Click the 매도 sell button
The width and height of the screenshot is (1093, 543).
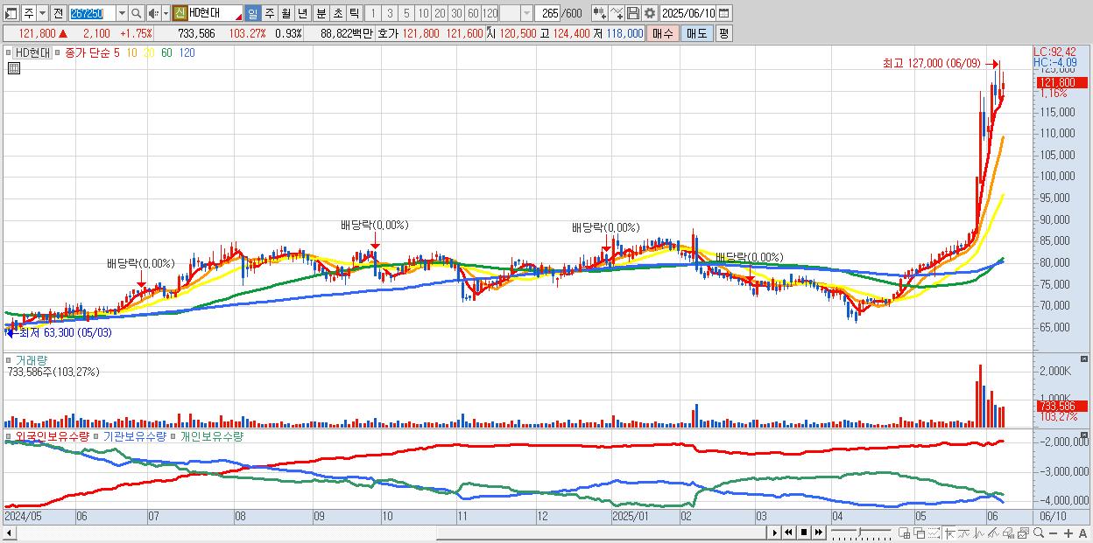point(696,33)
